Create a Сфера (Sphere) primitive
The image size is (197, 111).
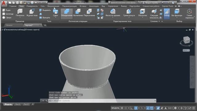coord(7,18)
